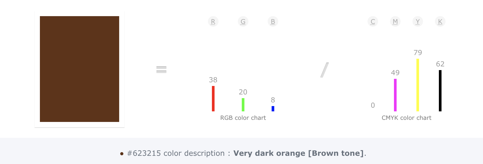Click the K black circle icon
Image resolution: width=483 pixels, height=164 pixels.
click(440, 21)
